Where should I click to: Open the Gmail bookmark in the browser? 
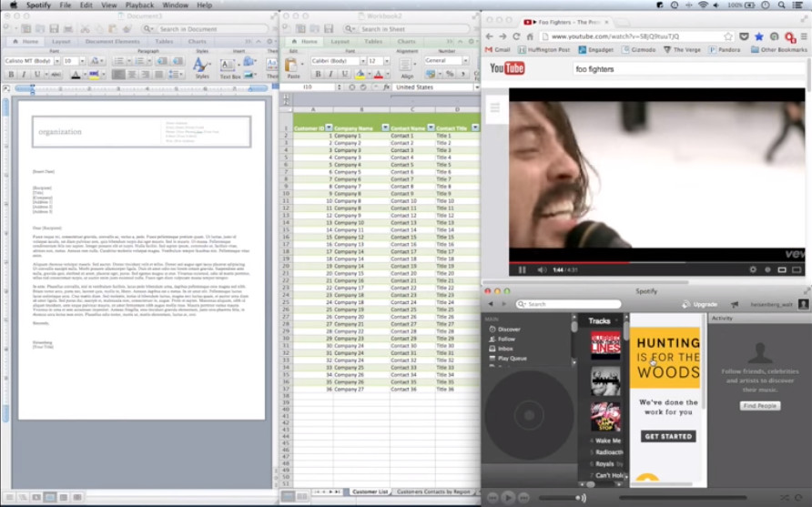pyautogui.click(x=498, y=50)
